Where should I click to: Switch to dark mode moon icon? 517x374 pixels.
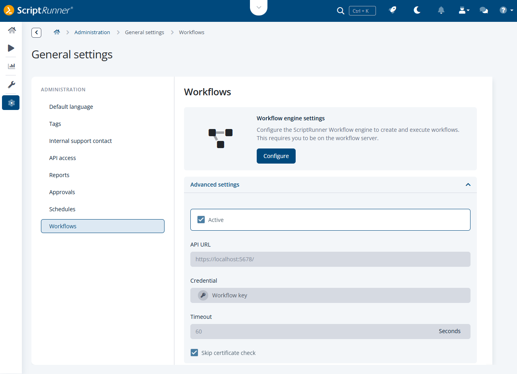click(x=417, y=10)
